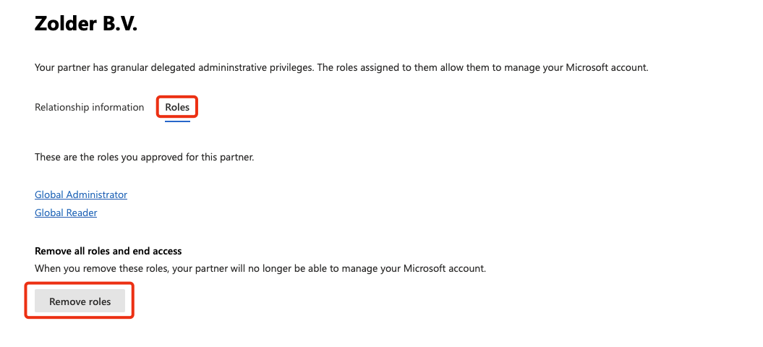Follow the first approved role link

point(81,194)
